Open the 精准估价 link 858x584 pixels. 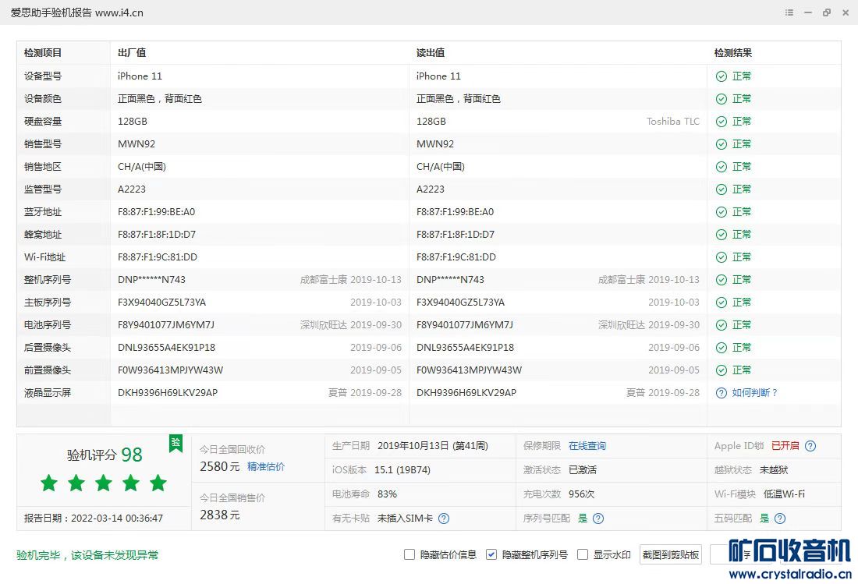click(266, 466)
